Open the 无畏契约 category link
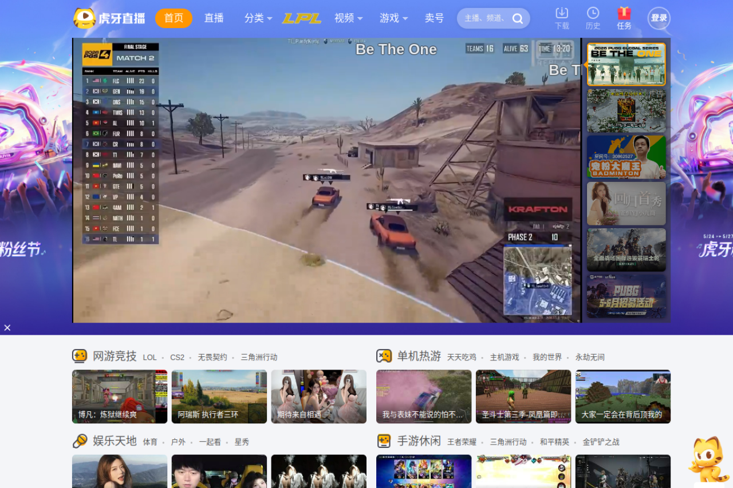This screenshot has height=488, width=733. point(212,358)
